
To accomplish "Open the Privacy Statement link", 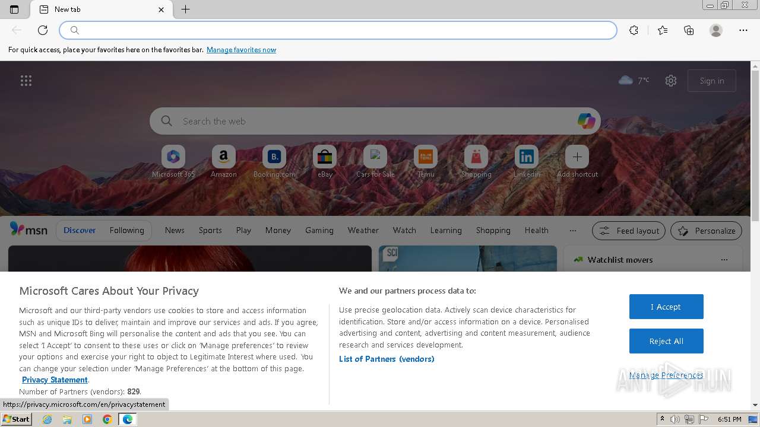I will coord(55,380).
